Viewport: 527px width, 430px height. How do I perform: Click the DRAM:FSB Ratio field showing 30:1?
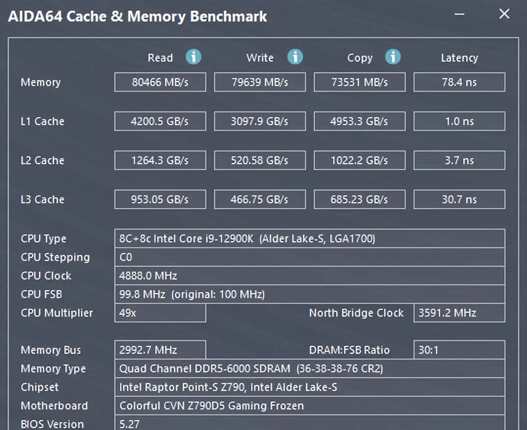click(459, 350)
